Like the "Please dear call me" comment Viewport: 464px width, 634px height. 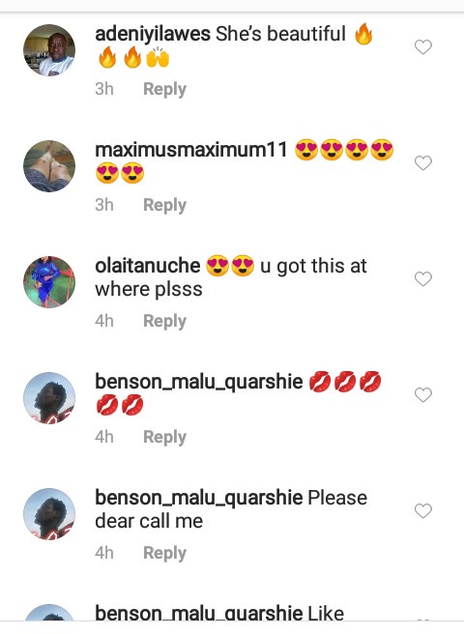423,510
